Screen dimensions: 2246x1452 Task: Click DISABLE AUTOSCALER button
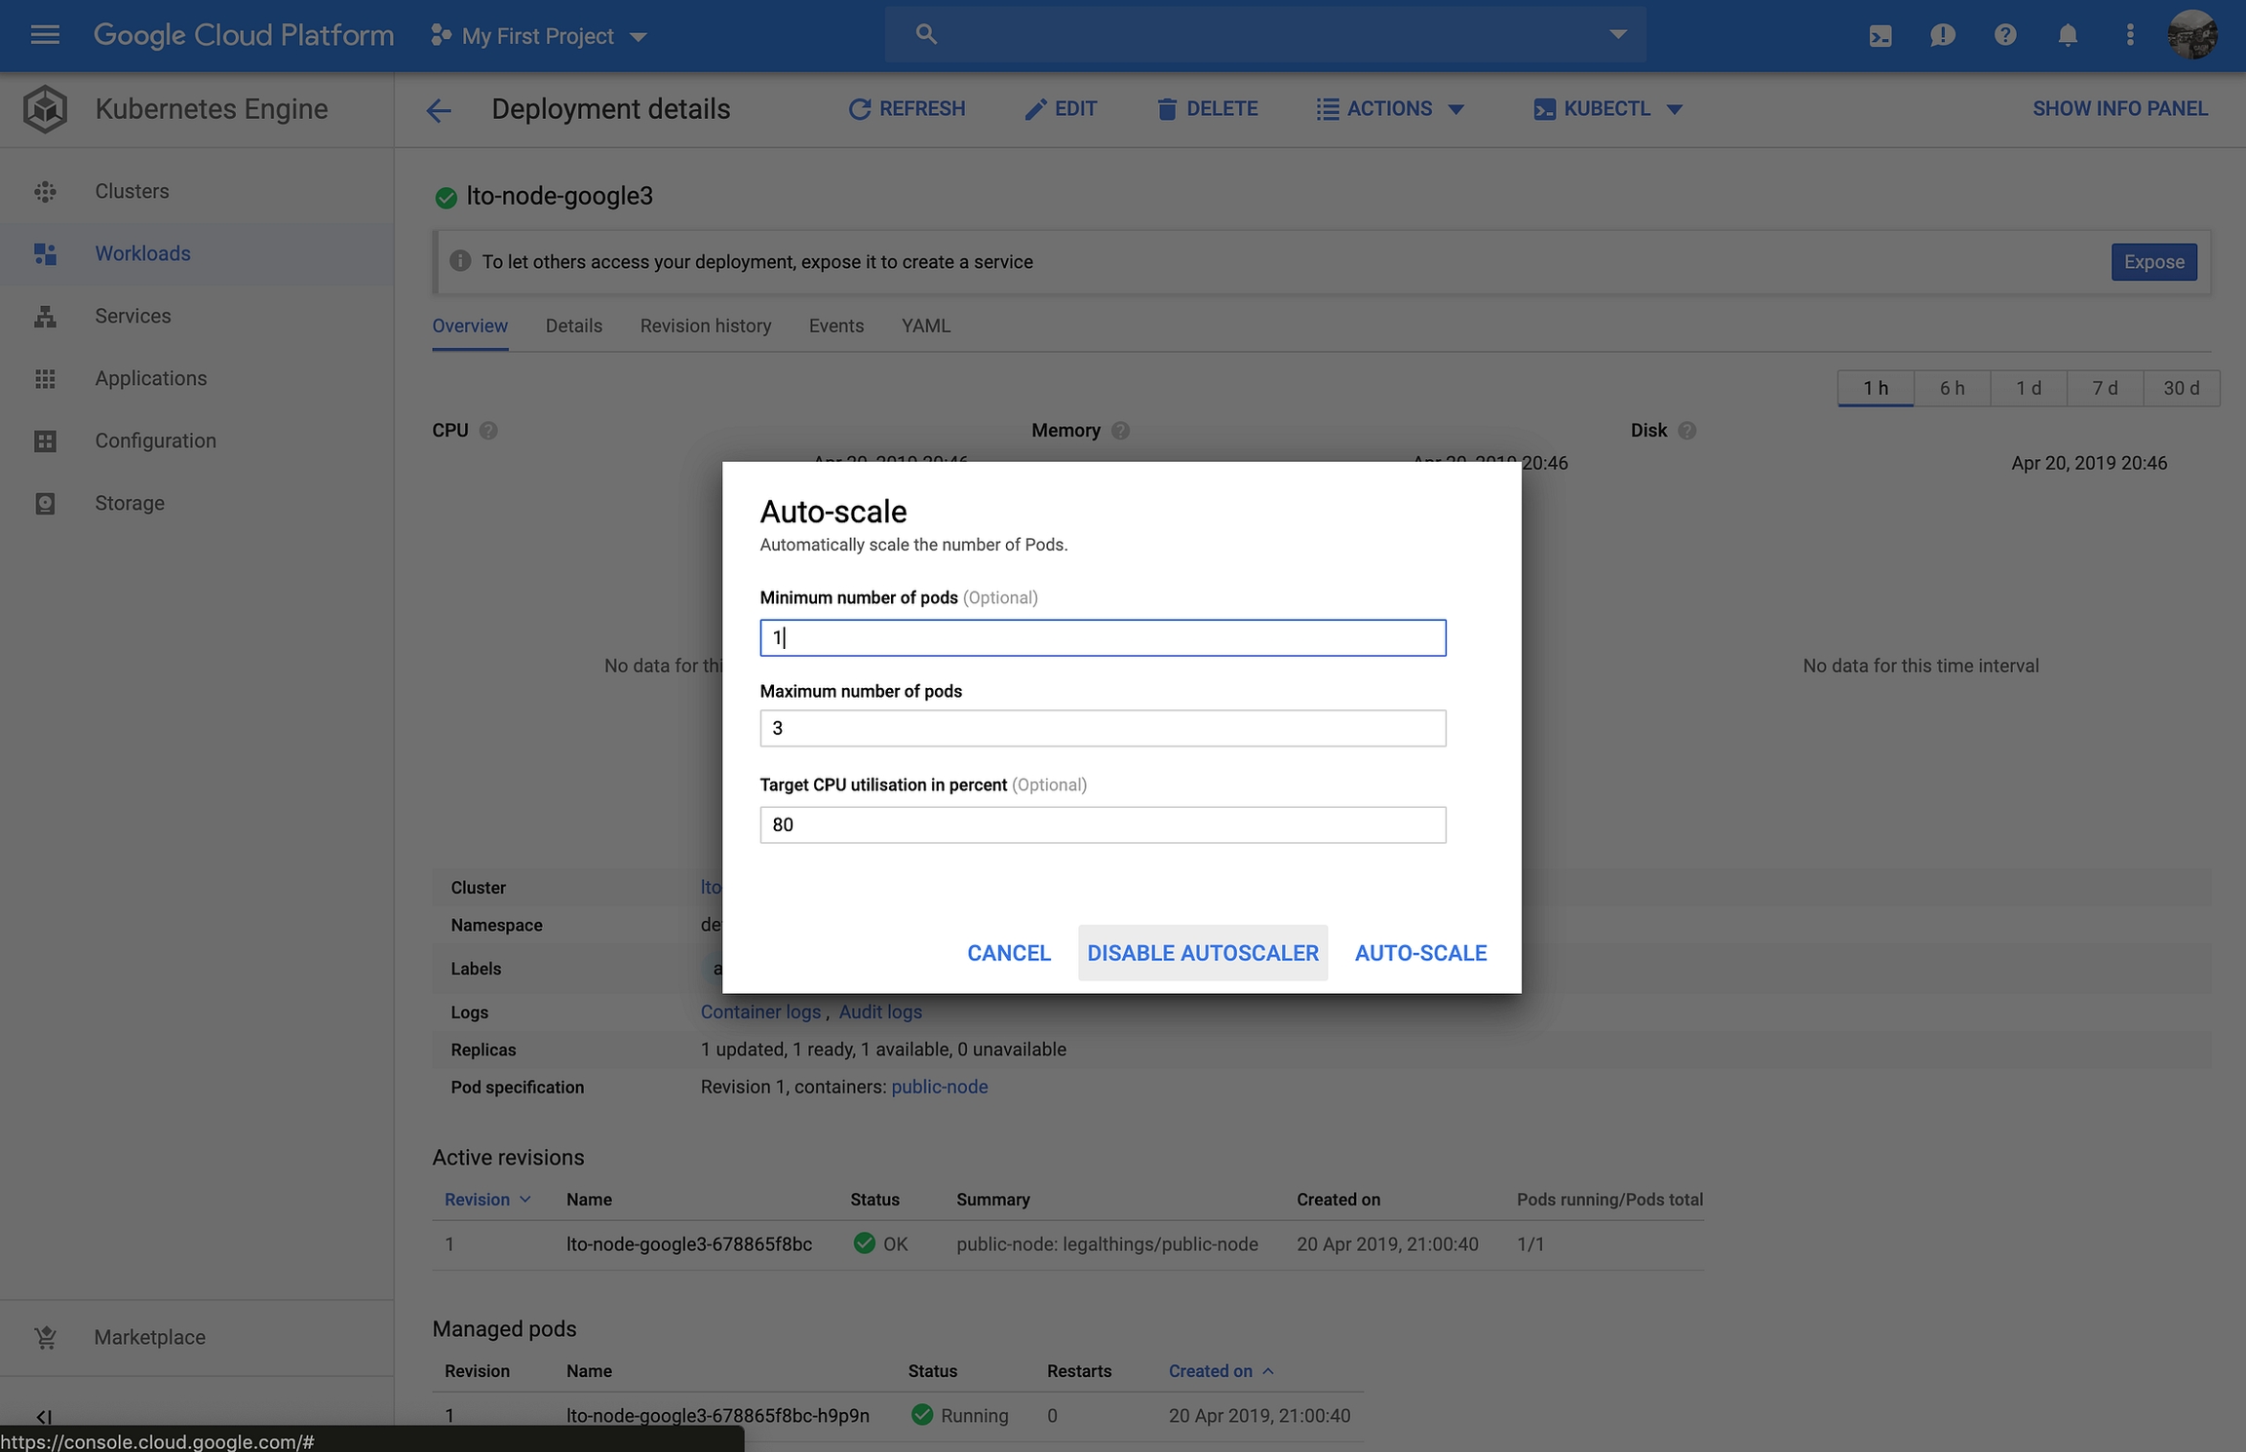(1203, 953)
